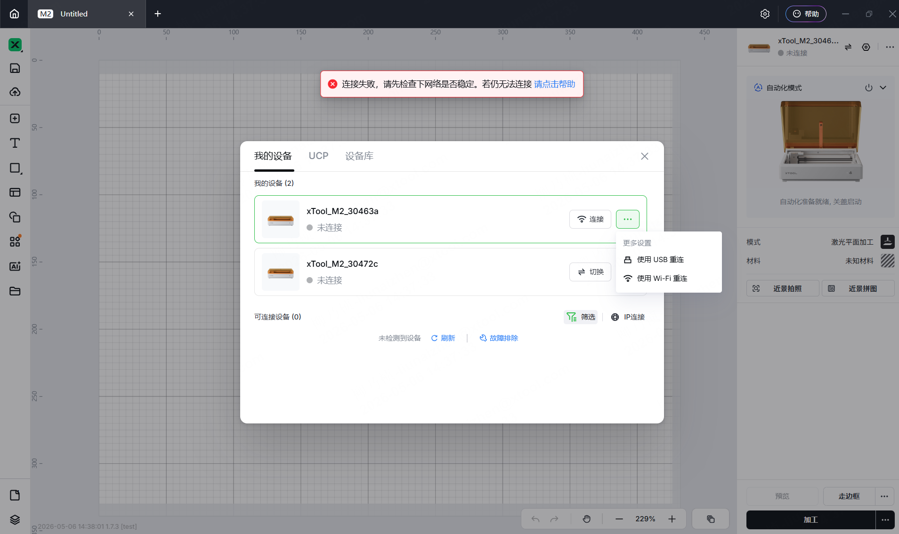Expand options next to 走边框
The image size is (899, 534).
pos(884,496)
